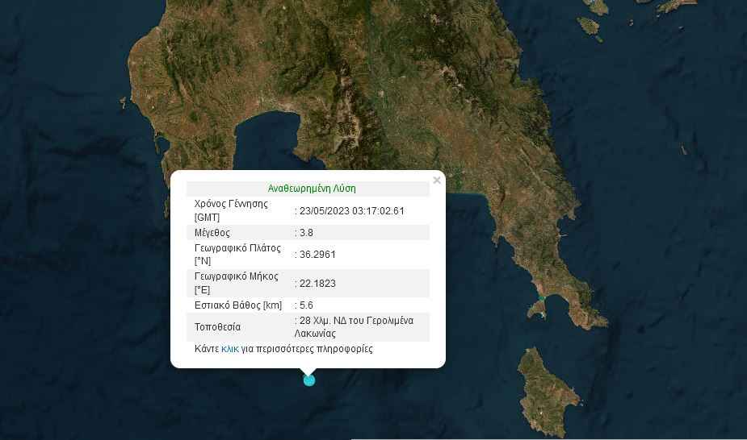Click the 'Εστιακό Βάθος [km]' label

[x=237, y=305]
